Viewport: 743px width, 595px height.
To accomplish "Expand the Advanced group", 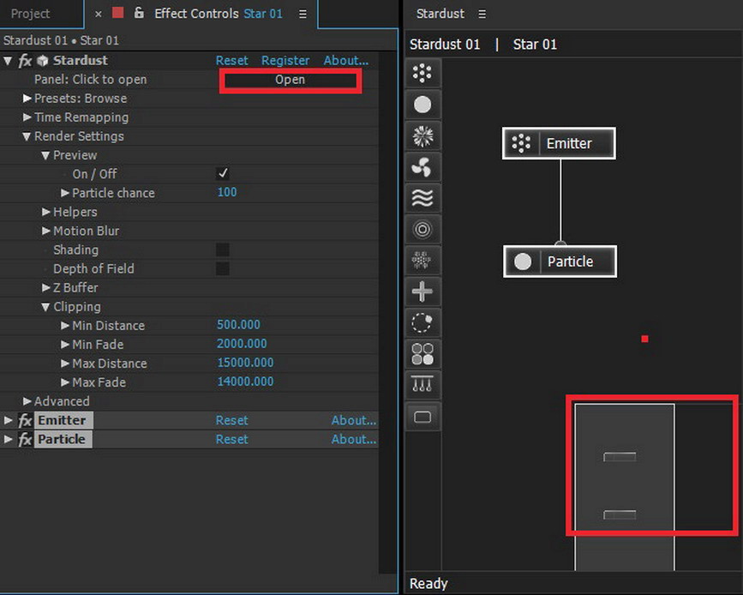I will (27, 401).
